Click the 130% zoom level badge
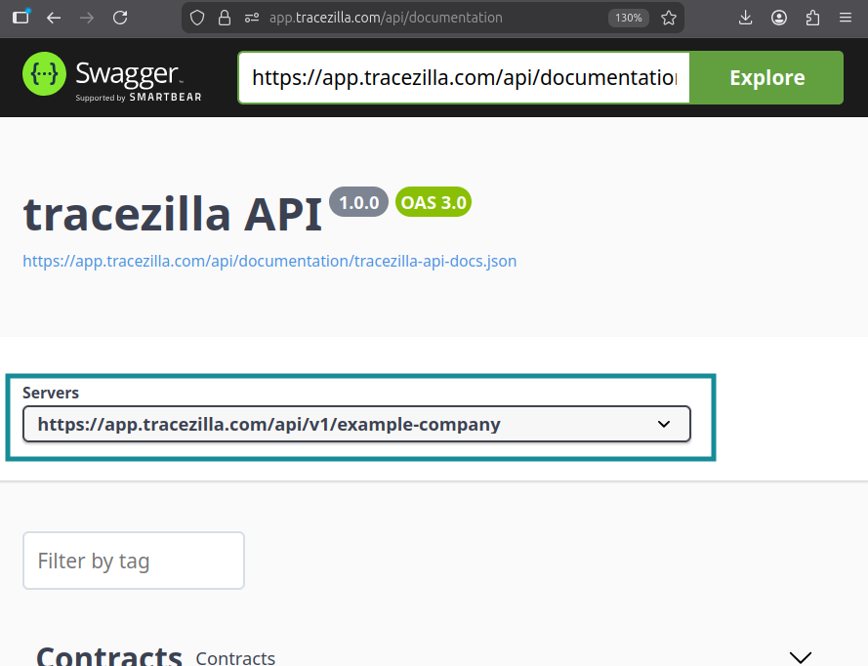 click(x=629, y=18)
